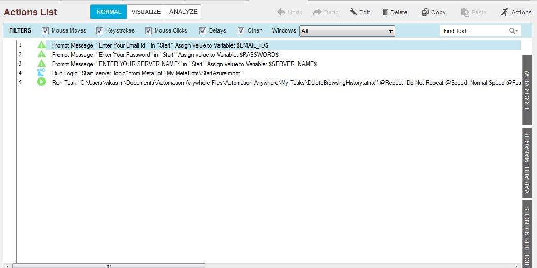Click the MetaBot icon on line 4

click(x=41, y=72)
